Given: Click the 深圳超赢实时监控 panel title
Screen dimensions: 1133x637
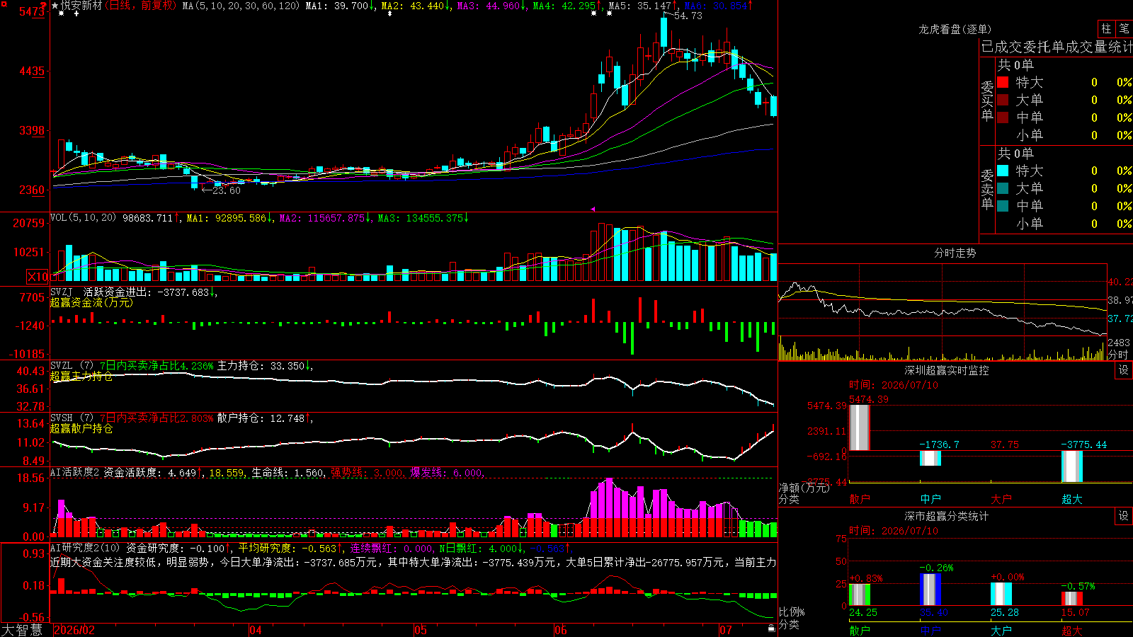Looking at the screenshot, I should click(947, 370).
